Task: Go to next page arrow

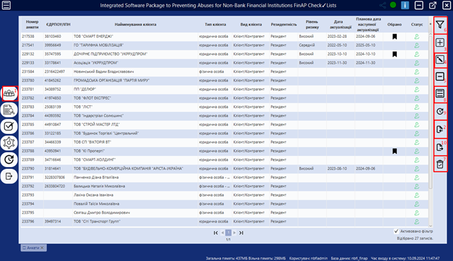Action: coord(234,233)
